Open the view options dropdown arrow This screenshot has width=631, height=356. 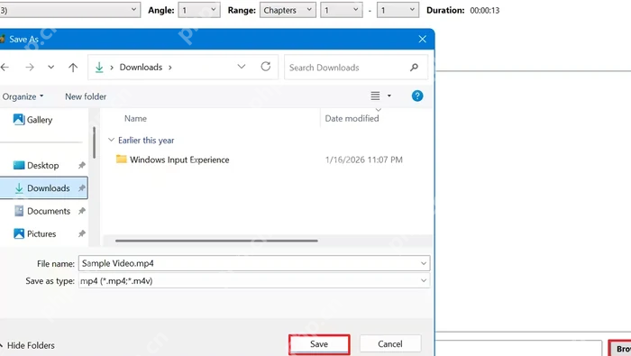(389, 96)
